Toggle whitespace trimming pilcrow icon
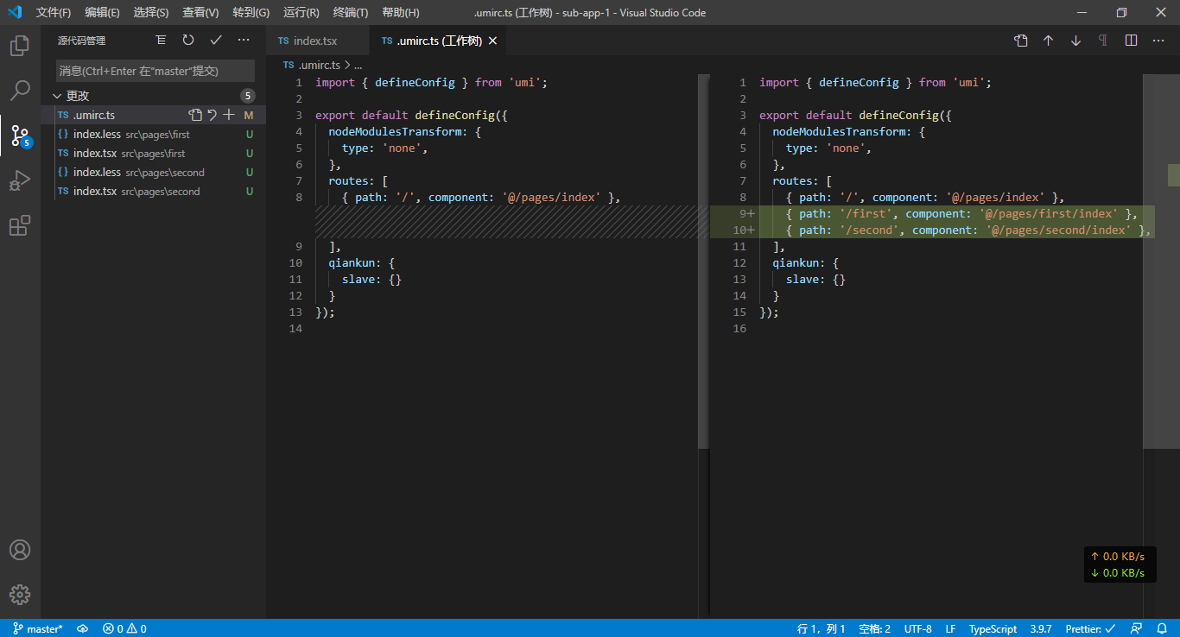The height and width of the screenshot is (637, 1180). [1103, 41]
